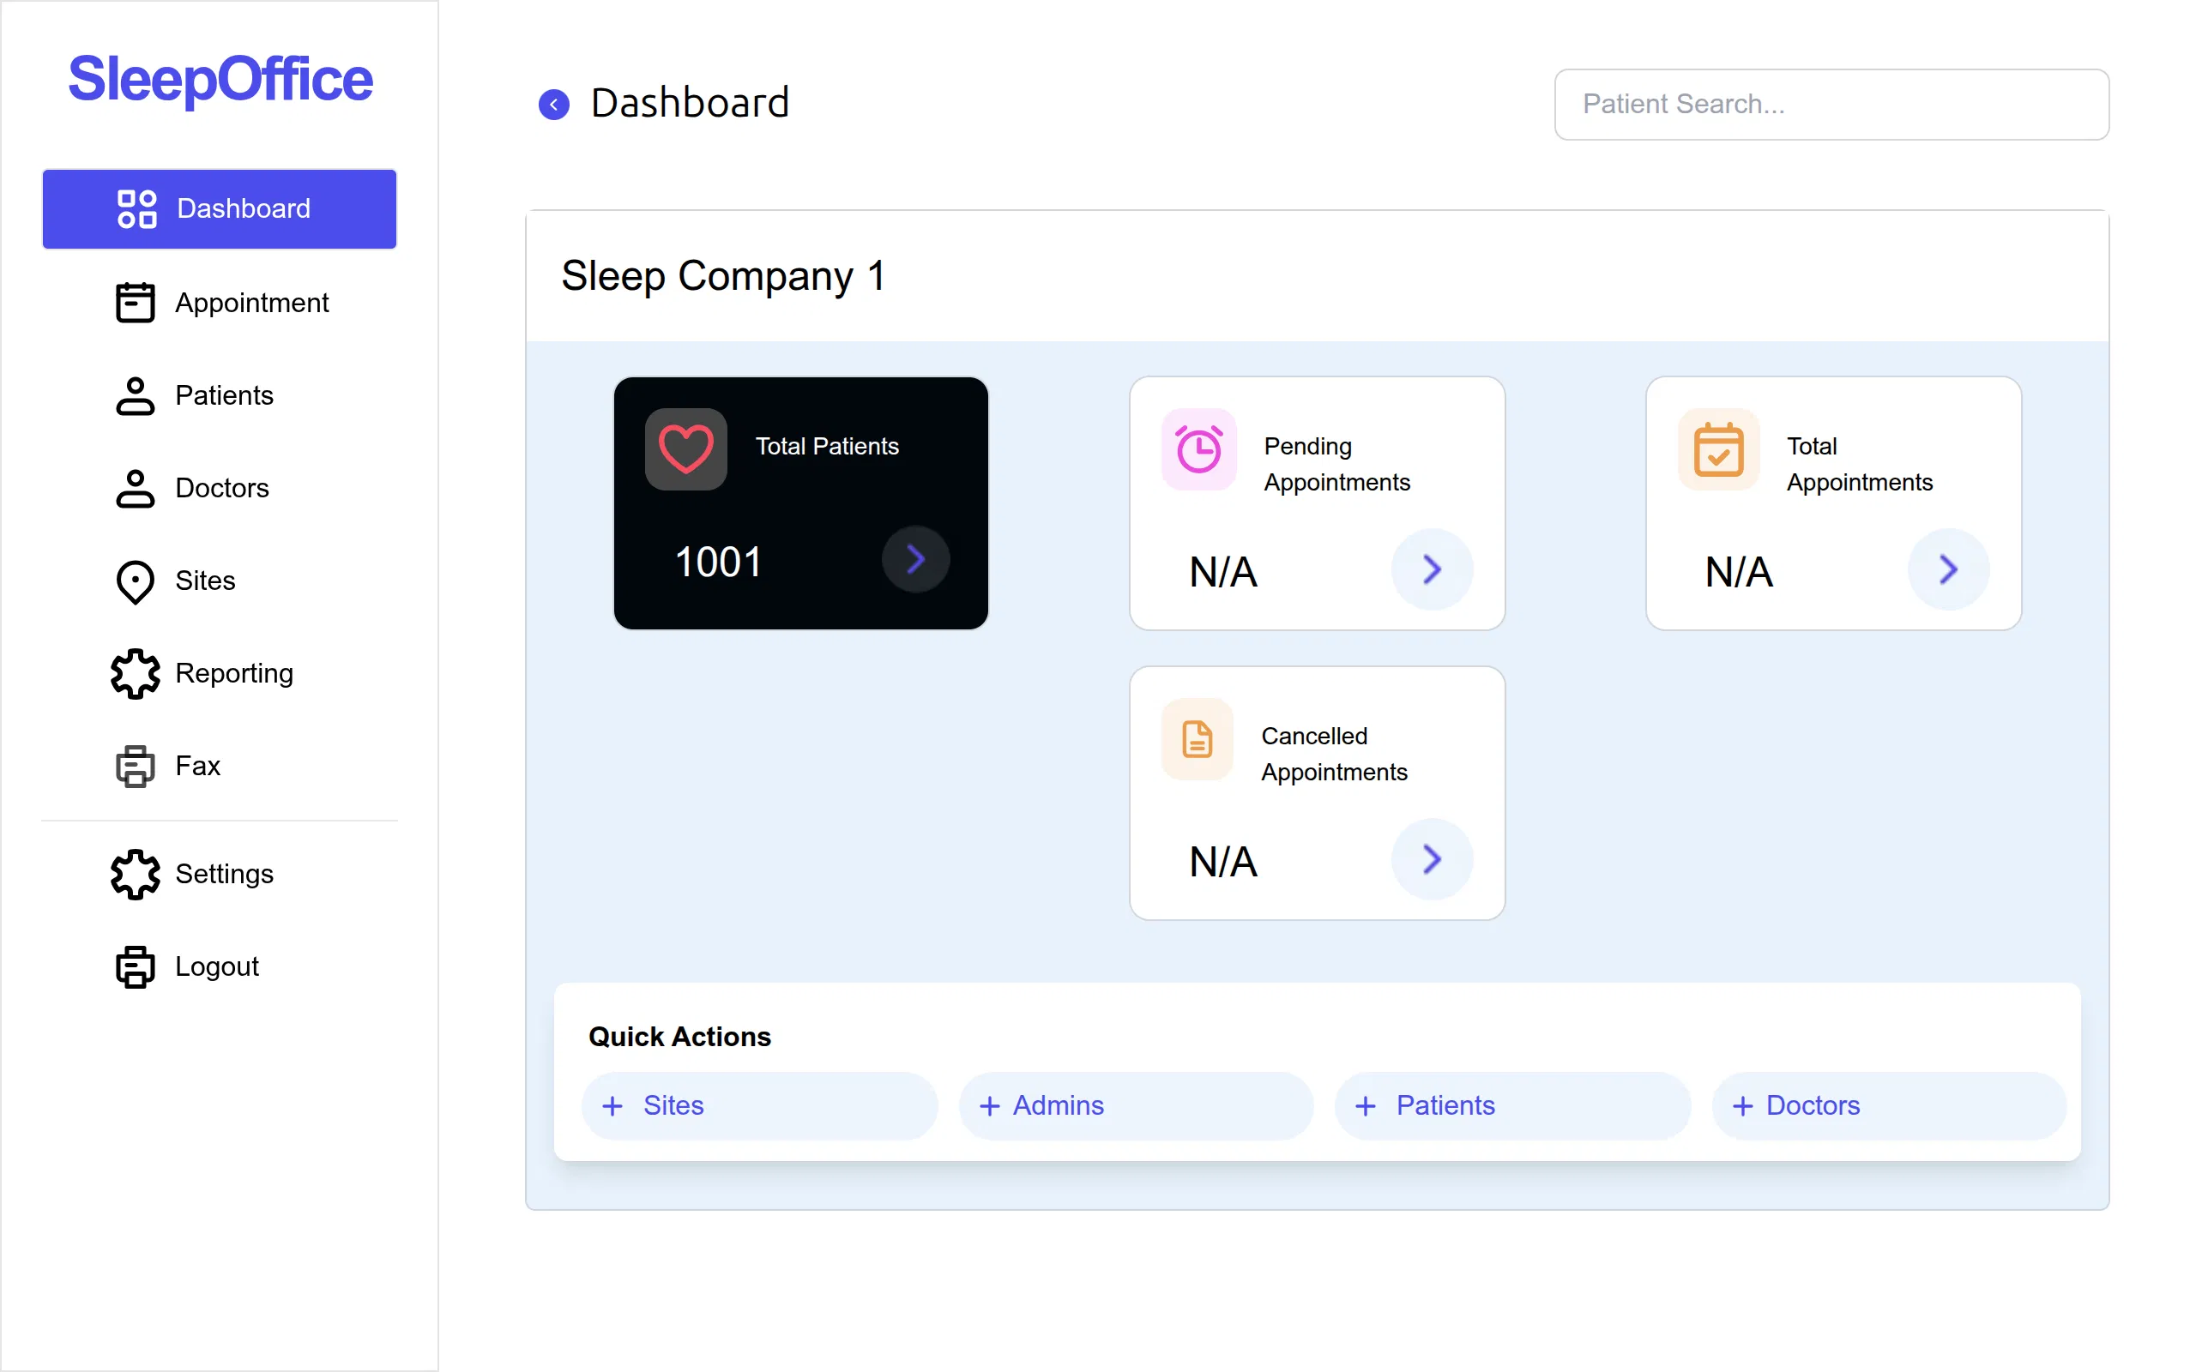Open the Fax sidebar item
Viewport: 2196px width, 1372px height.
tap(220, 766)
